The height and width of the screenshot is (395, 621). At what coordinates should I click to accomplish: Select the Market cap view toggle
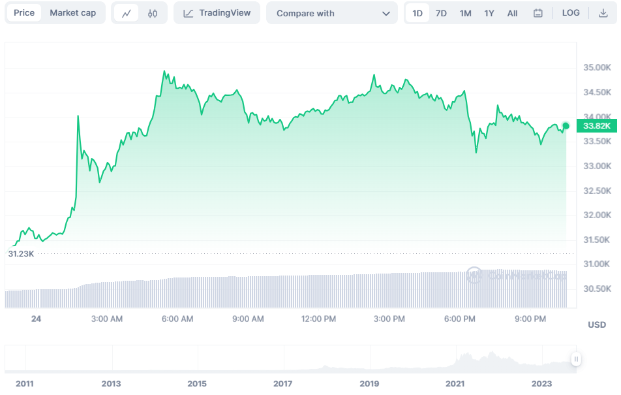pyautogui.click(x=73, y=13)
